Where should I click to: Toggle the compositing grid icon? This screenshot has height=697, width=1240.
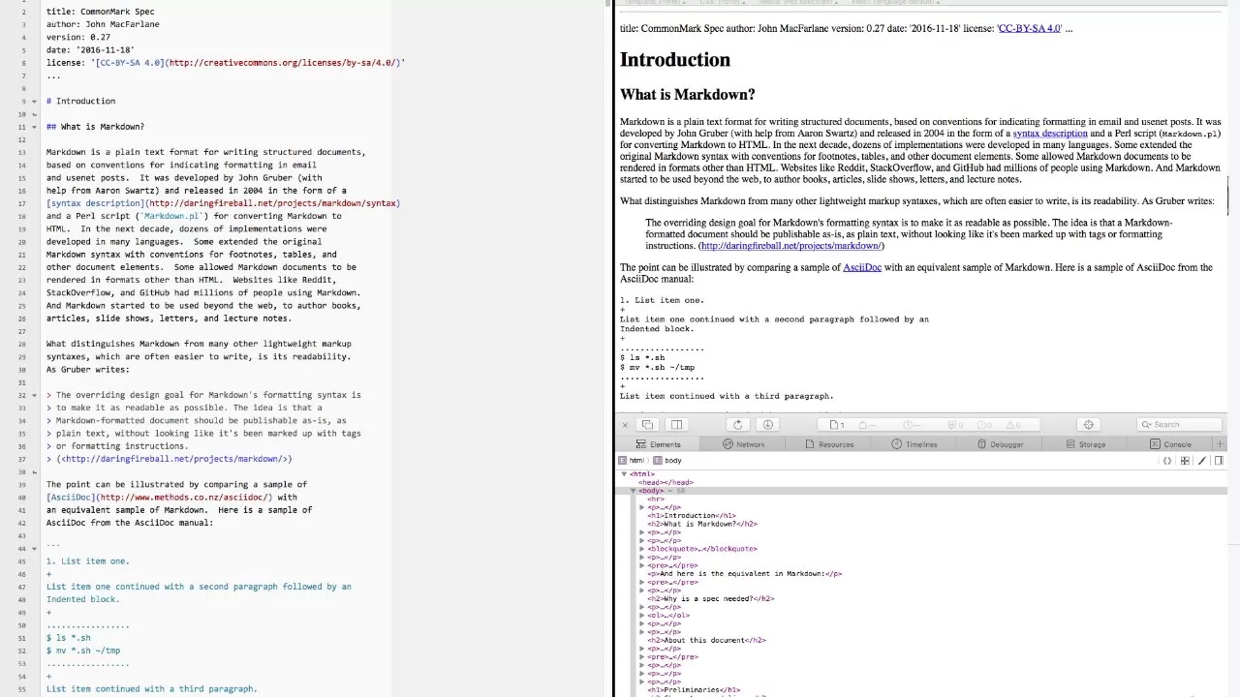(1185, 461)
